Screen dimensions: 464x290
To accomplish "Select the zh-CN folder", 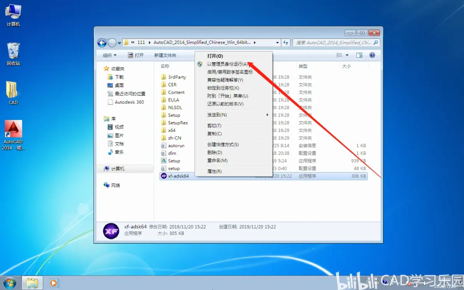I will [171, 138].
